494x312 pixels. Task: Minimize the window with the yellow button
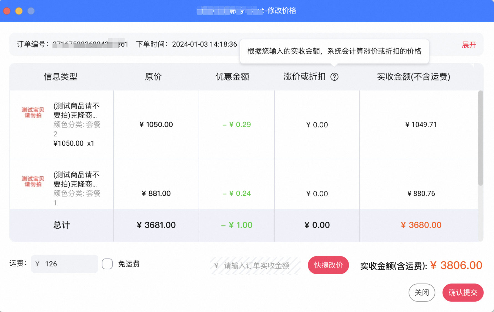tap(19, 11)
